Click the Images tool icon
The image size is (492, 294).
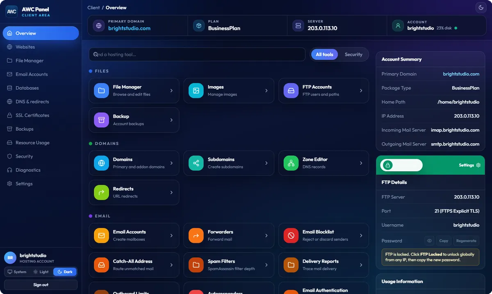(x=196, y=91)
